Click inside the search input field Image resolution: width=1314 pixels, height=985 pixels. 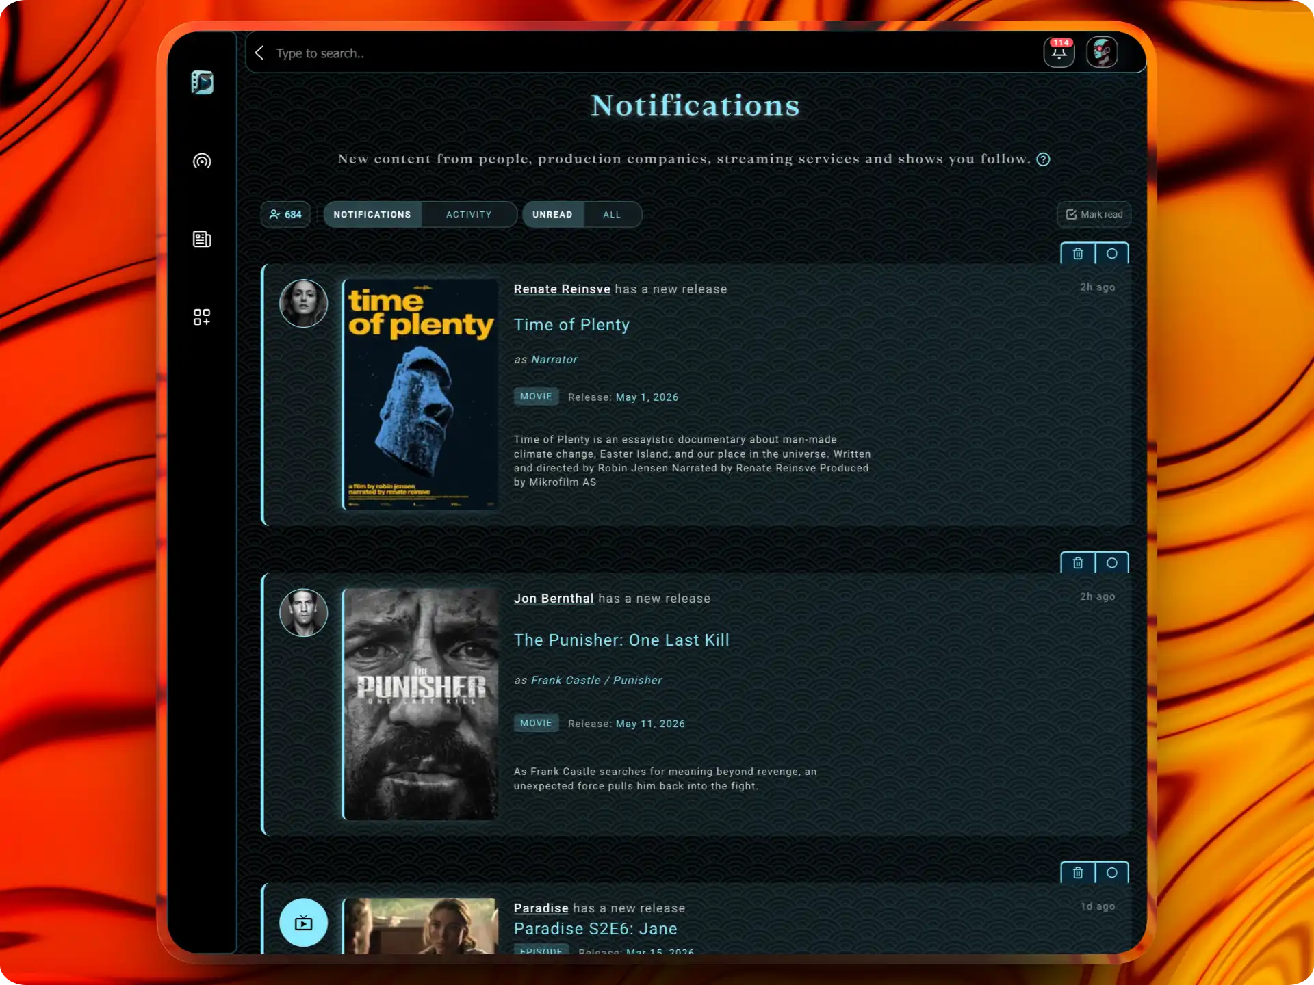click(x=479, y=53)
